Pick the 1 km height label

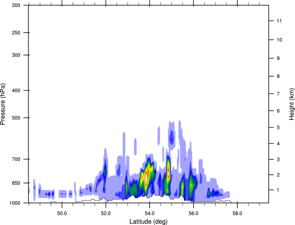(x=278, y=190)
